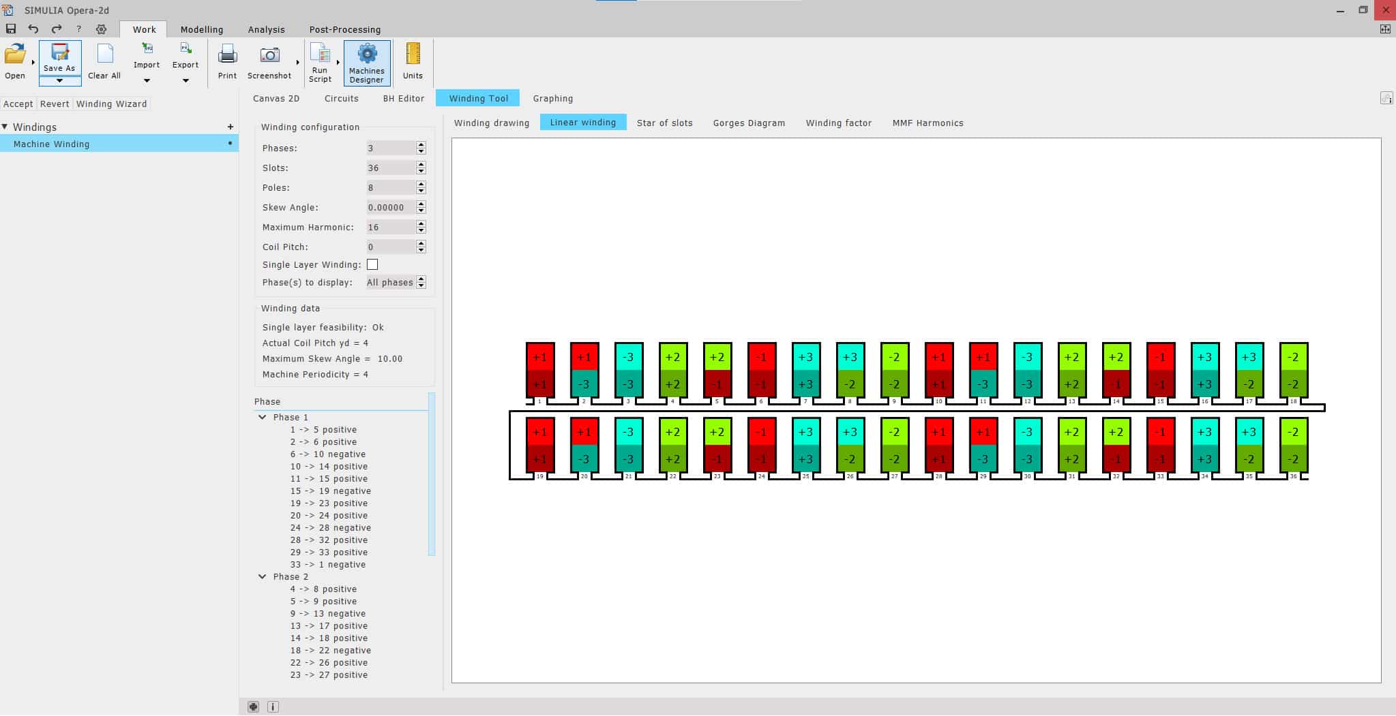Image resolution: width=1396 pixels, height=716 pixels.
Task: Click slot 1 in the linear winding diagram
Action: [x=539, y=370]
